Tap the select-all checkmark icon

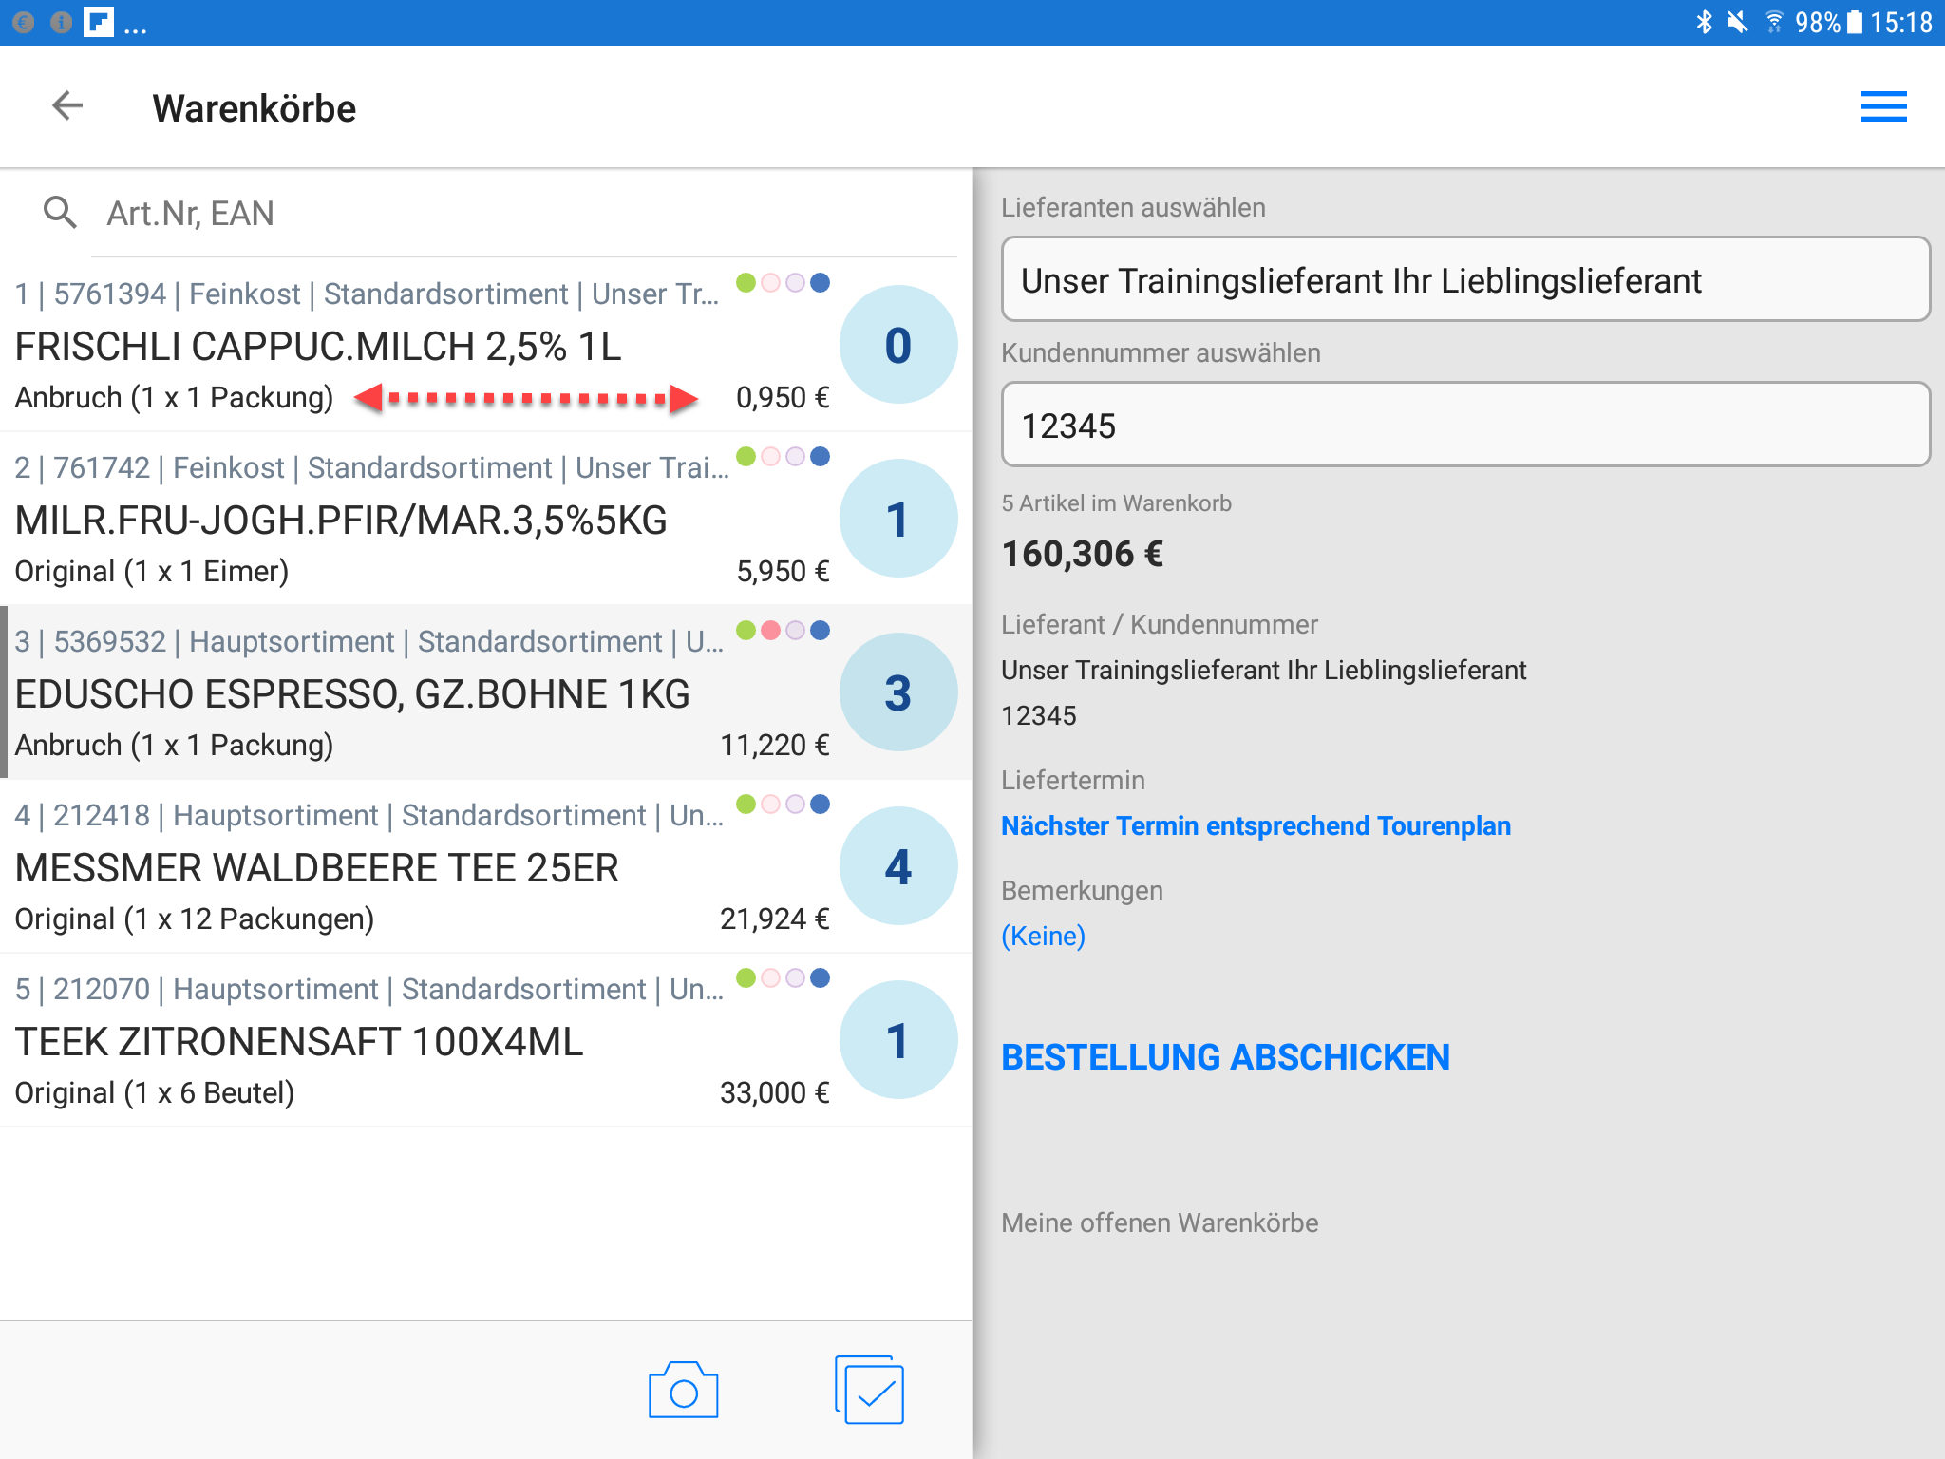869,1391
